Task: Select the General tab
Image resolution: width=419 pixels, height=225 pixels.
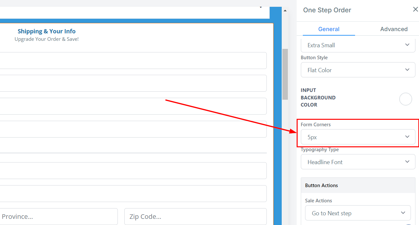Action: coord(329,29)
